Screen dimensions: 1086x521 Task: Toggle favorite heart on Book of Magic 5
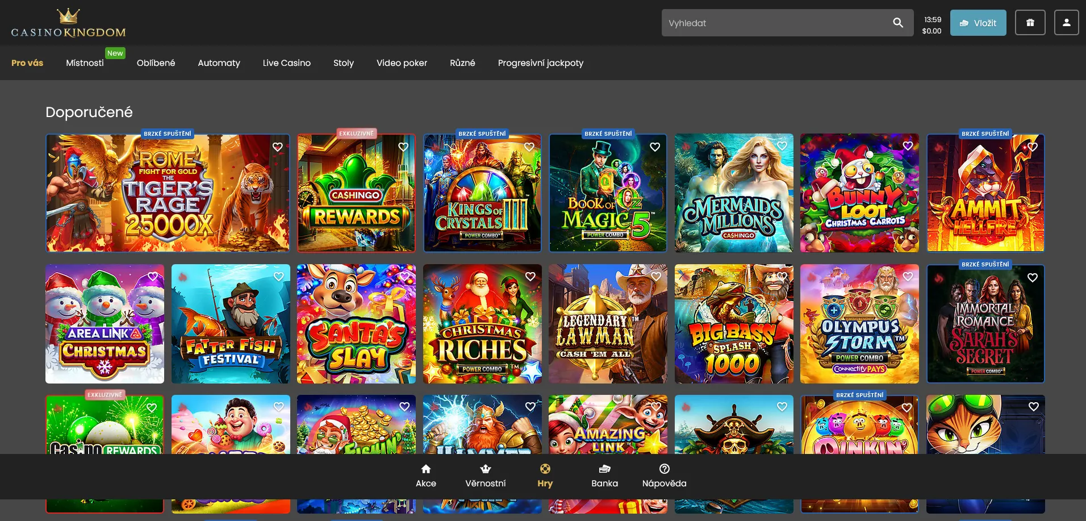point(655,147)
